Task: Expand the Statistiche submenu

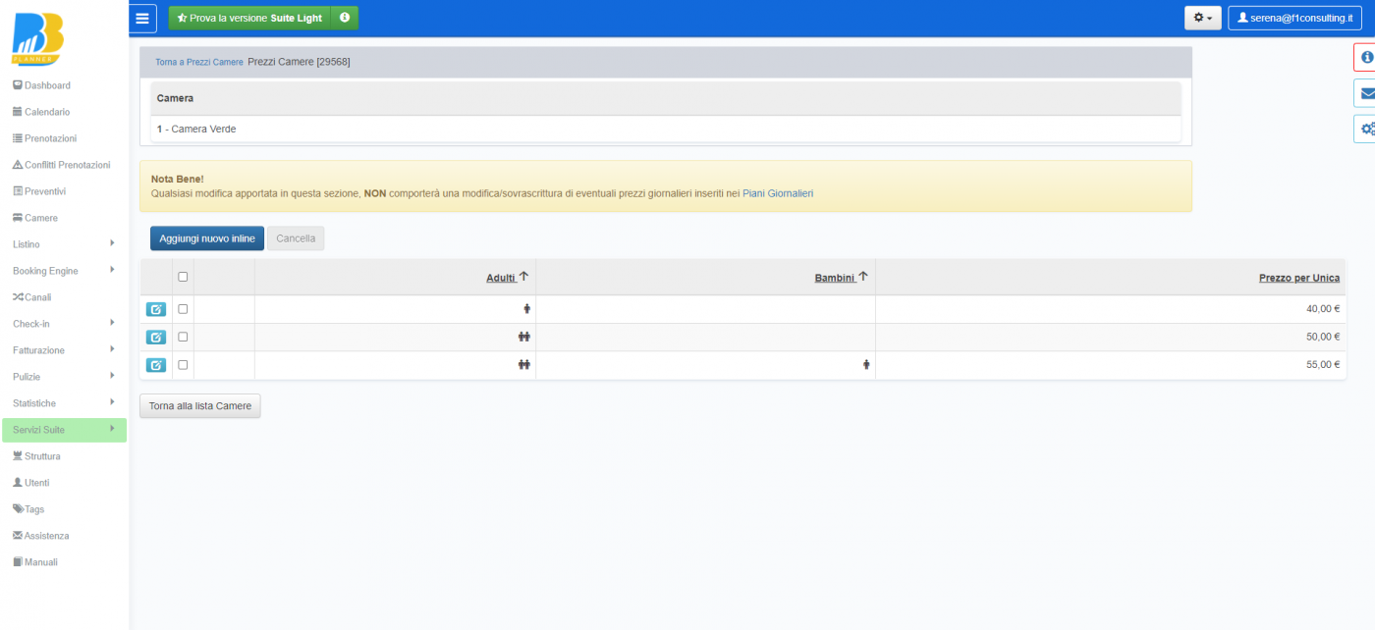Action: pos(64,403)
